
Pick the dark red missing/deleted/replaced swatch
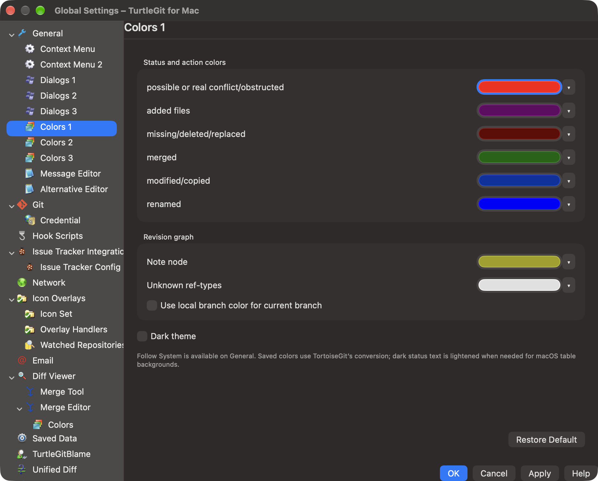coord(519,134)
